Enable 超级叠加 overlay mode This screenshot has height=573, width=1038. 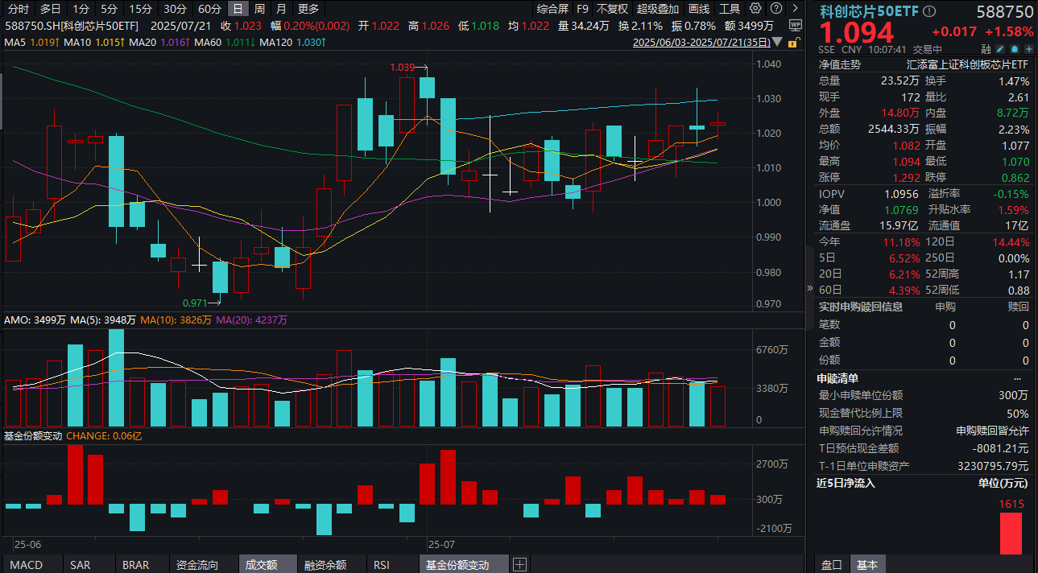click(x=657, y=8)
